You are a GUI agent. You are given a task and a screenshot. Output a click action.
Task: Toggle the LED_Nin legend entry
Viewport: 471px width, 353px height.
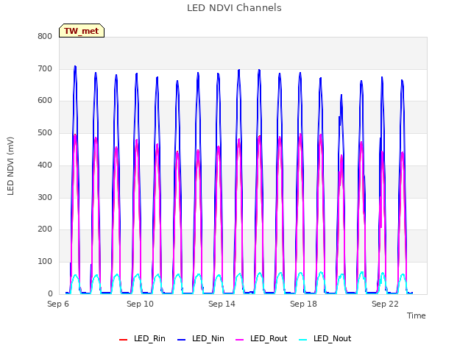pyautogui.click(x=201, y=338)
